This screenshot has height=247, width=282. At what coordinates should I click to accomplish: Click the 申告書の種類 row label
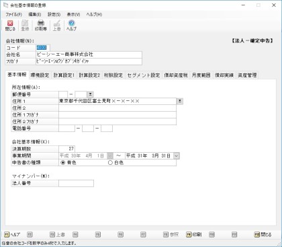point(35,163)
